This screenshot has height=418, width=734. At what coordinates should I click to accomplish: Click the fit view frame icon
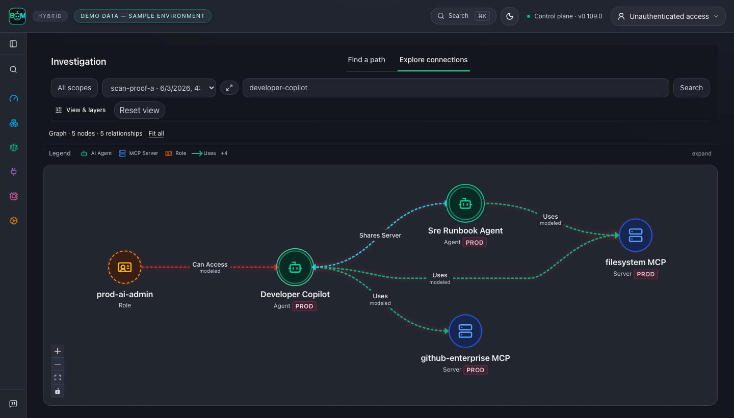click(58, 378)
